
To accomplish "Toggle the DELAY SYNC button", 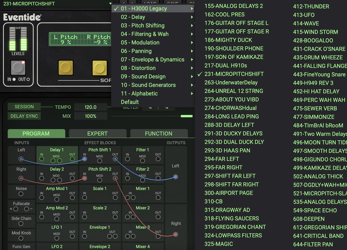I will pyautogui.click(x=24, y=116).
